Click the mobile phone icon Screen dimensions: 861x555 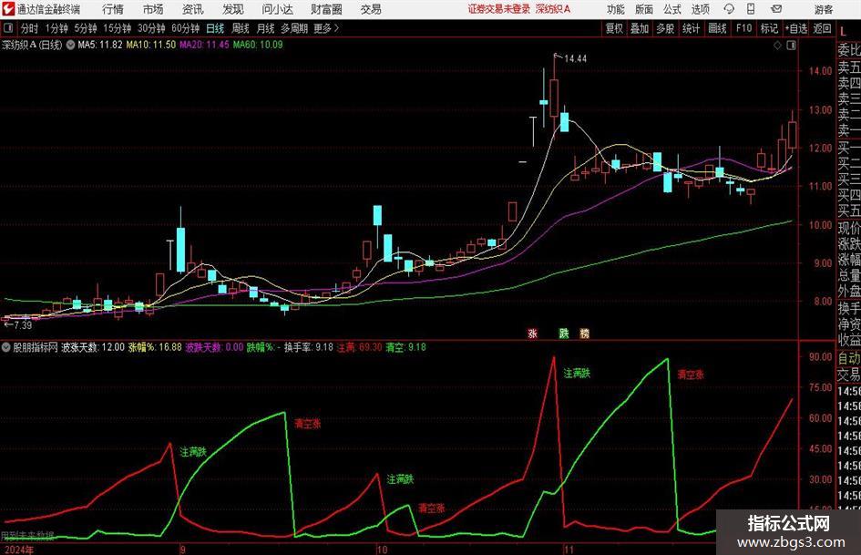click(751, 9)
